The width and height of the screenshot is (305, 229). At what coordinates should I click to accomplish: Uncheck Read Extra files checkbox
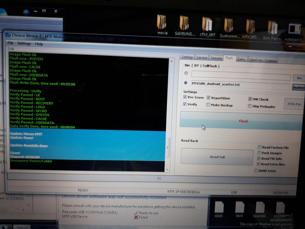[258, 164]
